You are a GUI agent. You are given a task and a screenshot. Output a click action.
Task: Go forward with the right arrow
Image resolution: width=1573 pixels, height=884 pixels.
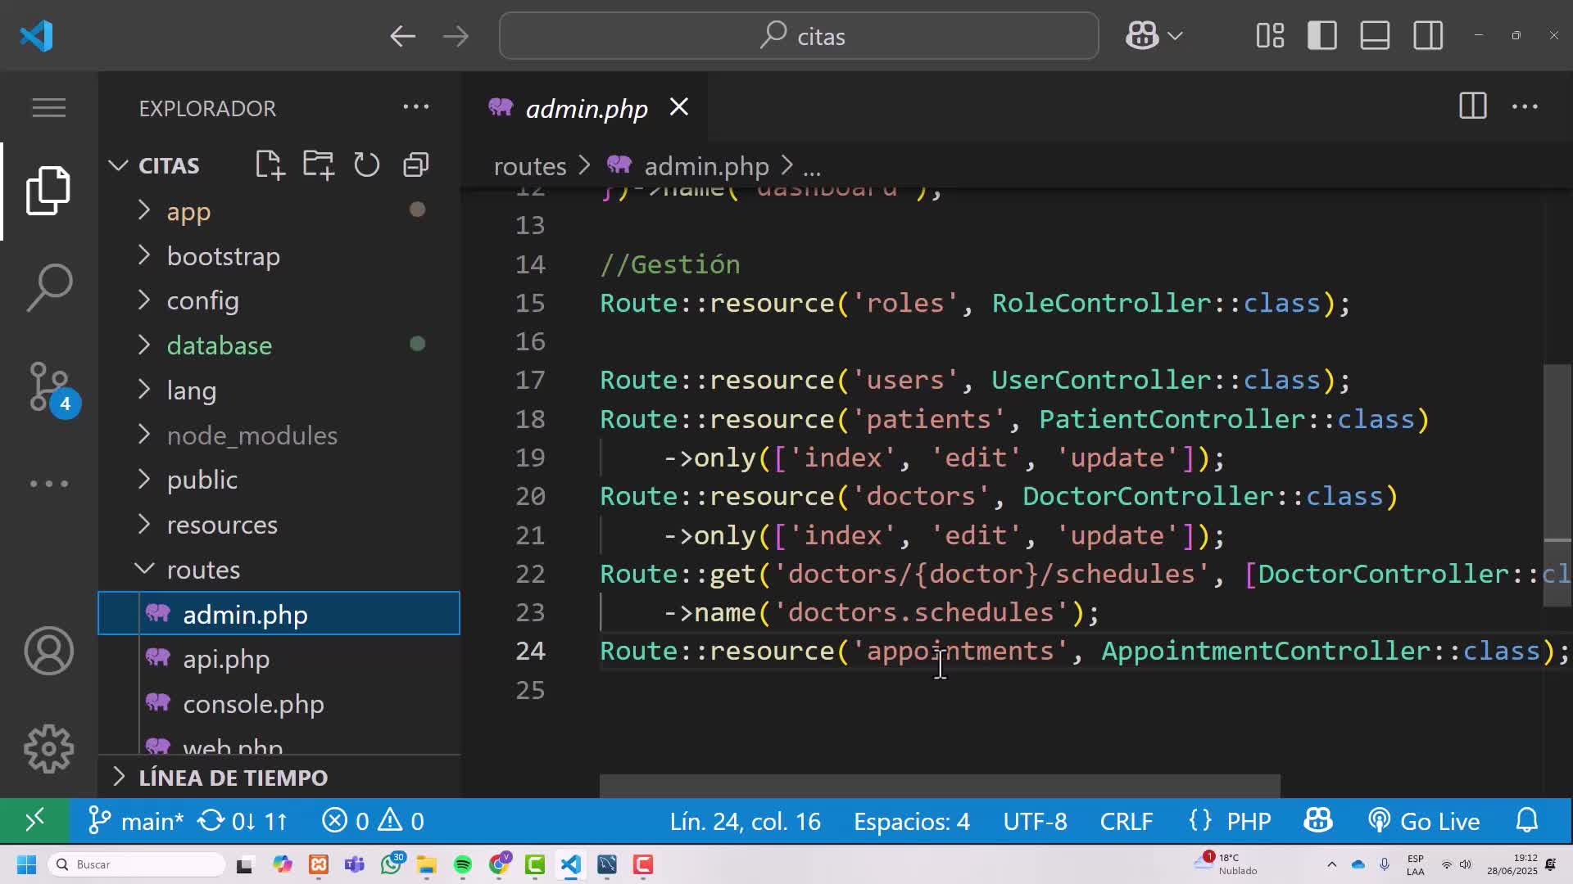(x=456, y=36)
